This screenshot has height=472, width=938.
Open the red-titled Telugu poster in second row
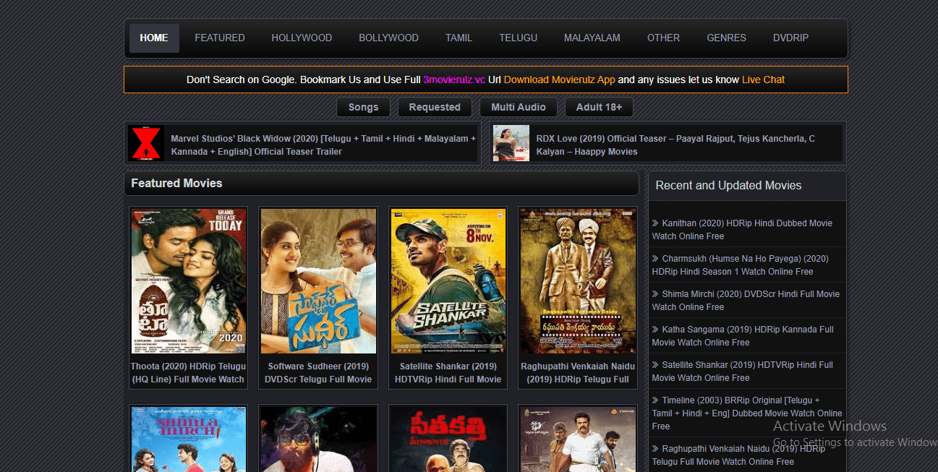(x=448, y=439)
